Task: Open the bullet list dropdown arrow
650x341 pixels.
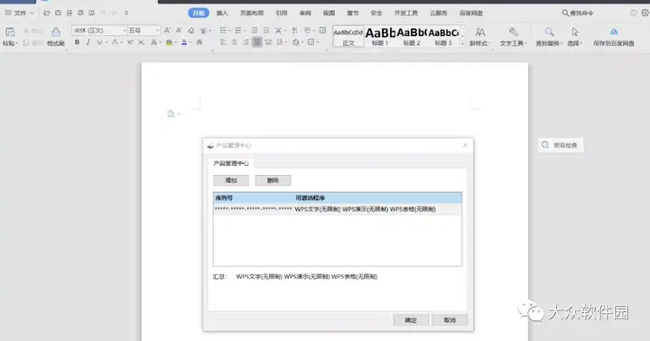Action: pos(229,31)
